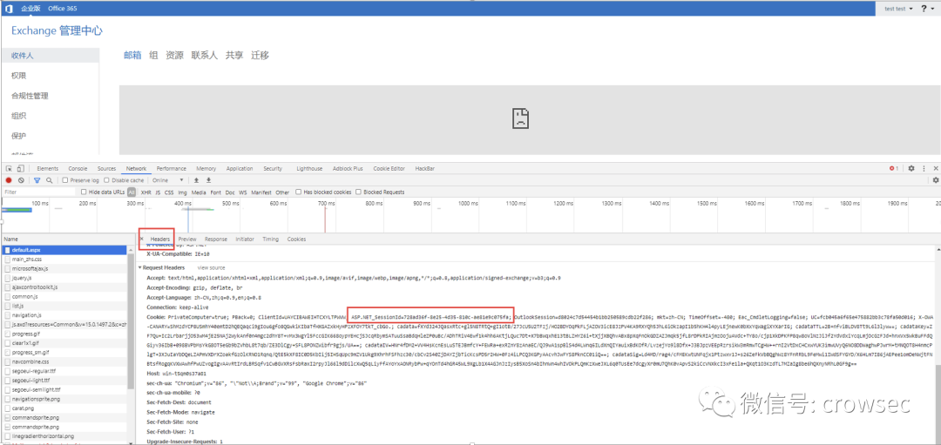
Task: Click the import HAR upload arrow
Action: click(x=196, y=180)
